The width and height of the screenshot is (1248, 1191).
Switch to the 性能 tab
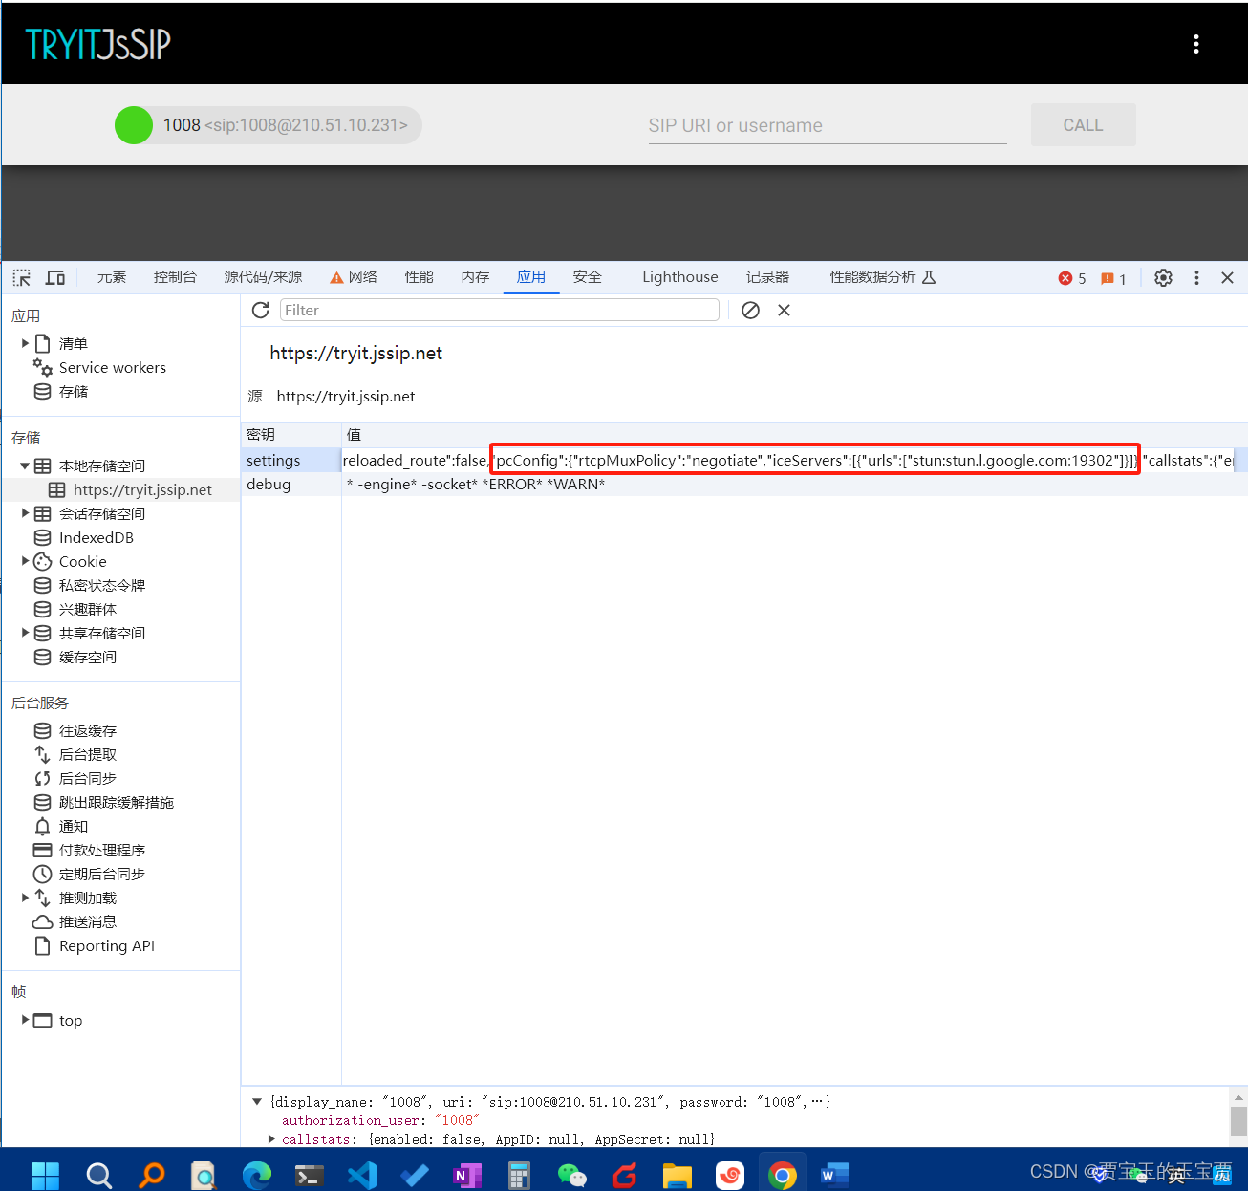click(x=419, y=277)
